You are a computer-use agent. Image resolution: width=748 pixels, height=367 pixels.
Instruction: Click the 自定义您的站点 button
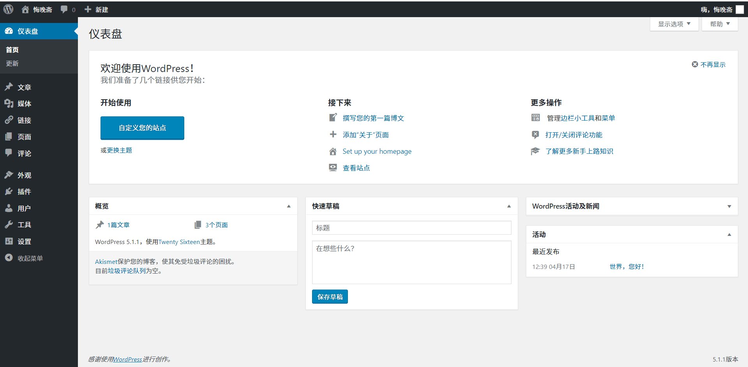142,128
